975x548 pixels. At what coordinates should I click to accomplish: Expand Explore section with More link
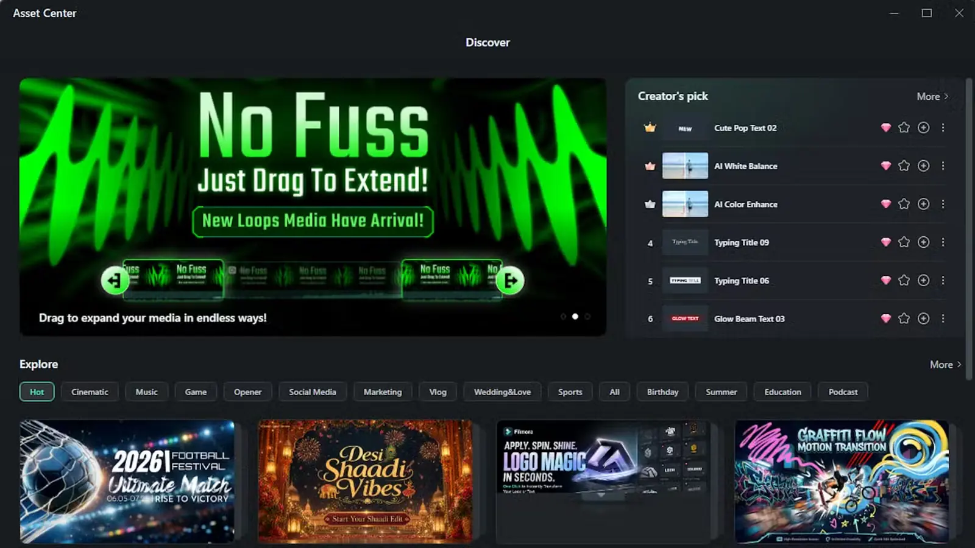point(945,364)
